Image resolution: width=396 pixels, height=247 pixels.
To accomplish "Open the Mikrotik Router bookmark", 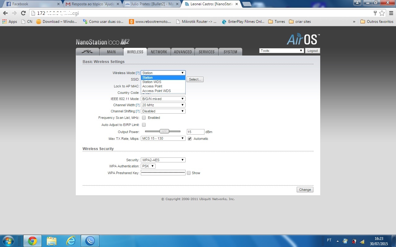I will click(x=196, y=22).
